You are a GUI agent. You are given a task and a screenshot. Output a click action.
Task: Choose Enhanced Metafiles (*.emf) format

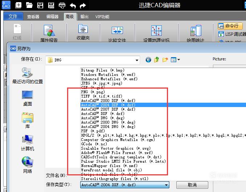pos(109,79)
